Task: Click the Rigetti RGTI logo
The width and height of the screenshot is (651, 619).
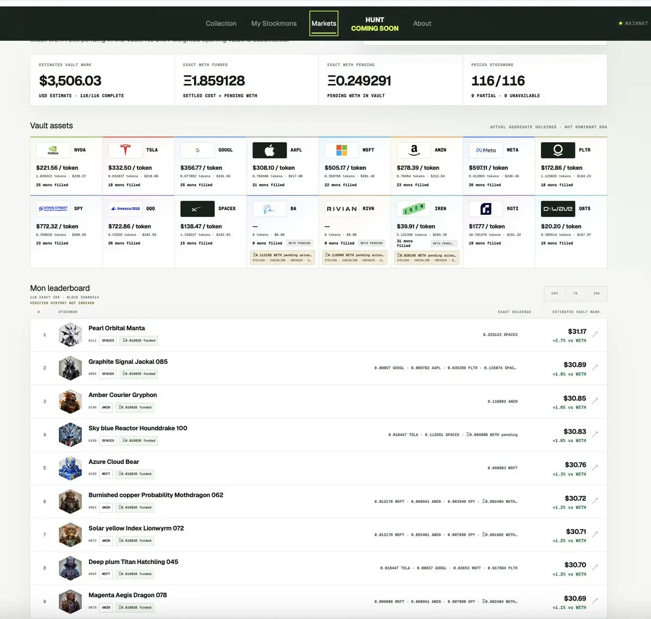Action: 486,208
